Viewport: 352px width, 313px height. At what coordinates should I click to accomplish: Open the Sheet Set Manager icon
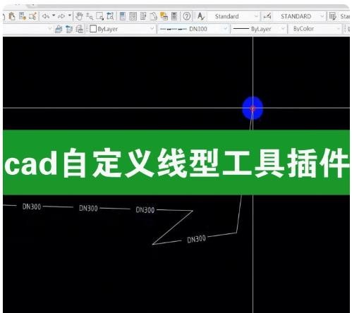(x=153, y=16)
